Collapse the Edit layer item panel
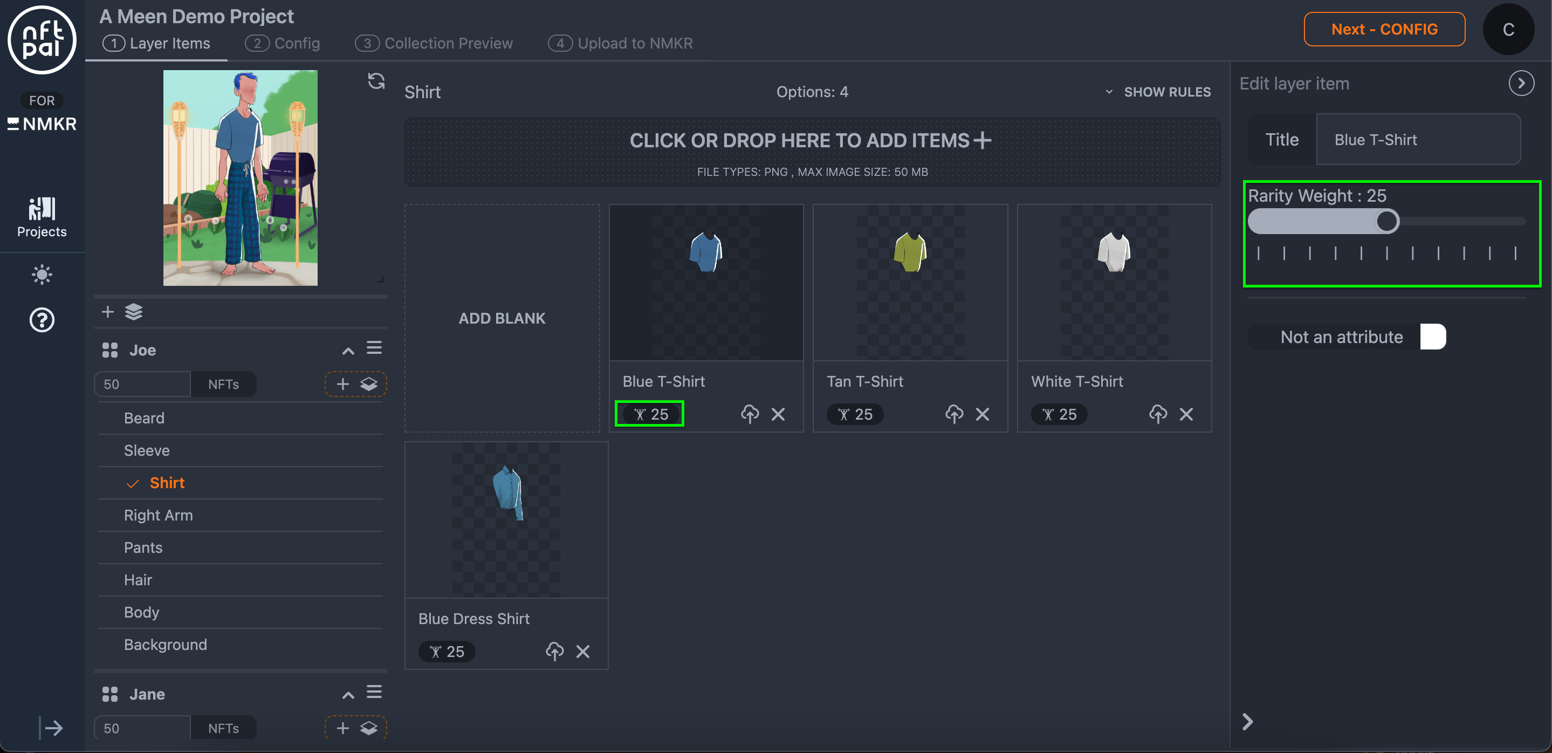This screenshot has height=753, width=1552. coord(1521,83)
